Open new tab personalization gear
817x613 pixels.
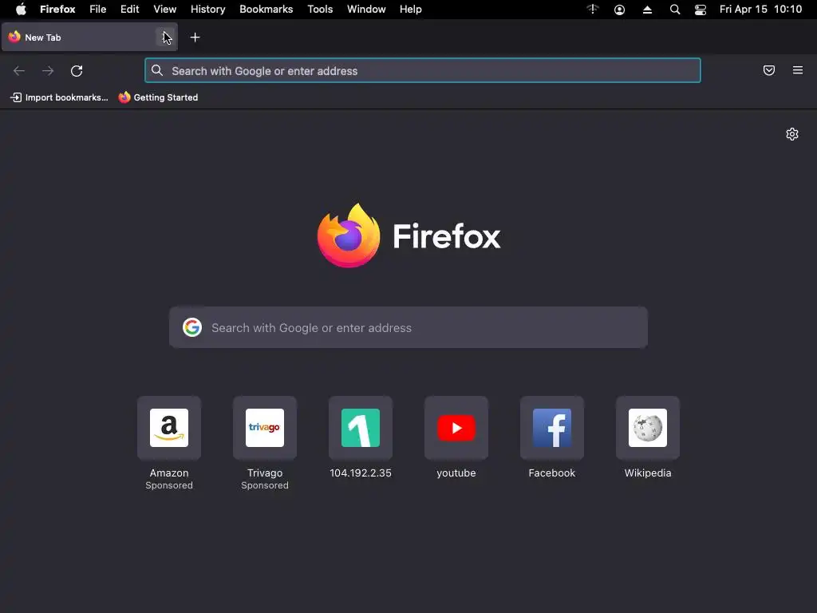(x=792, y=134)
